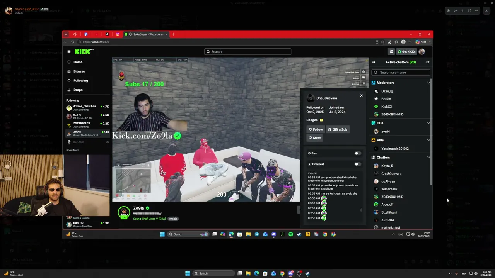This screenshot has width=495, height=278.
Task: Mute user Che8Guevara
Action: pos(314,138)
